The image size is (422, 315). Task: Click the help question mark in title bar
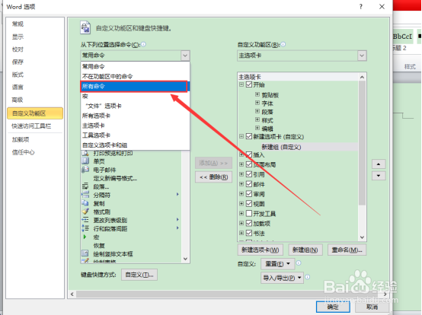coord(361,7)
